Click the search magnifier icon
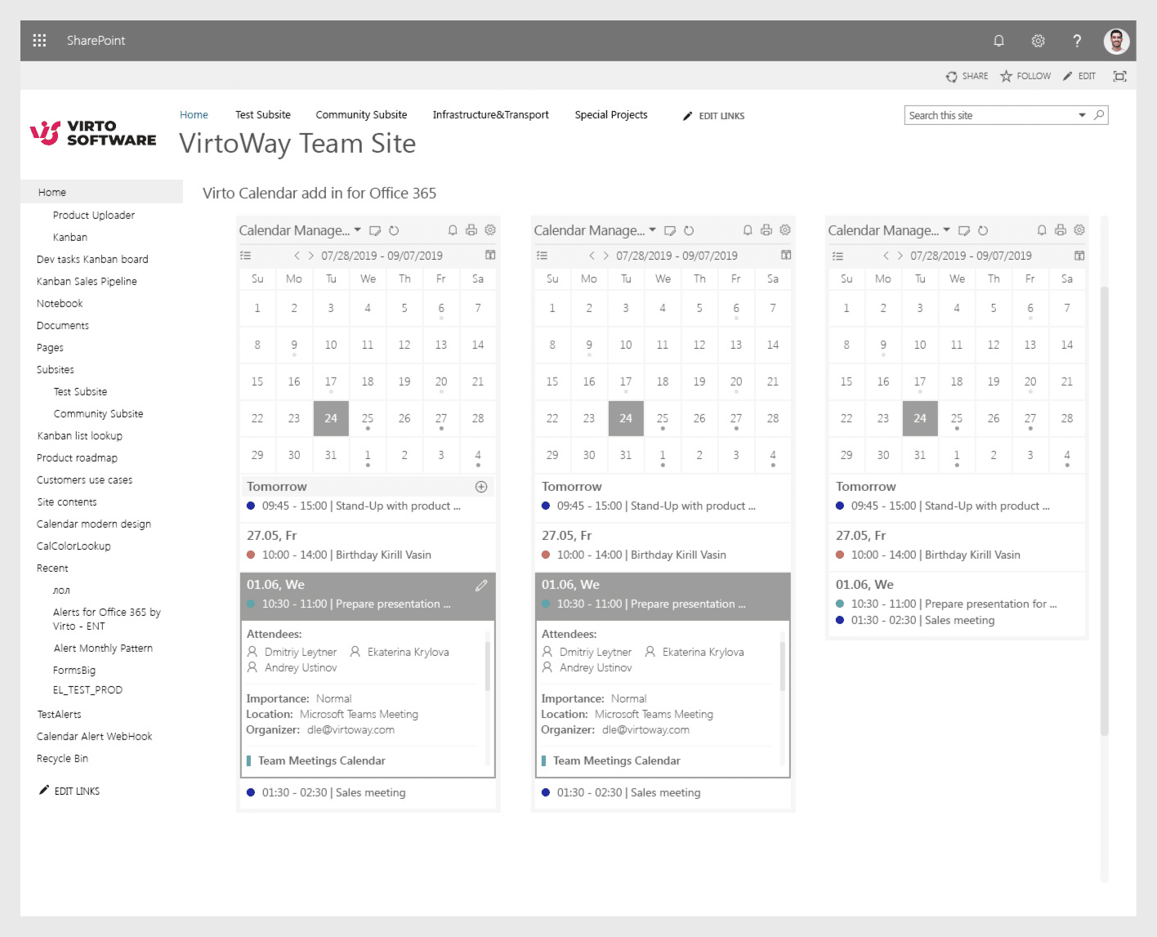Screen dimensions: 1157x937 pyautogui.click(x=1099, y=115)
